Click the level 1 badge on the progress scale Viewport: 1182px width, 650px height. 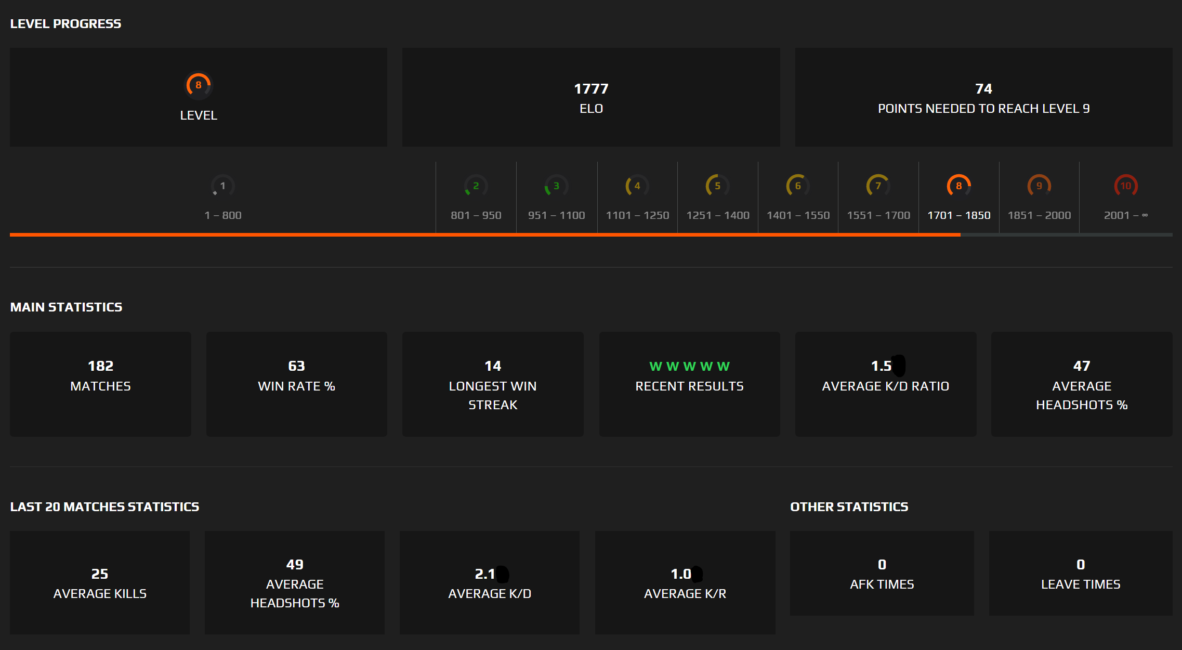pos(222,186)
